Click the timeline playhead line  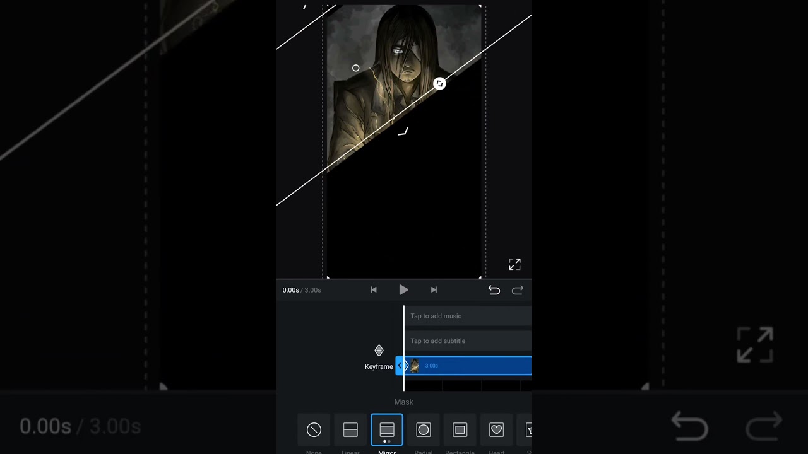404,348
